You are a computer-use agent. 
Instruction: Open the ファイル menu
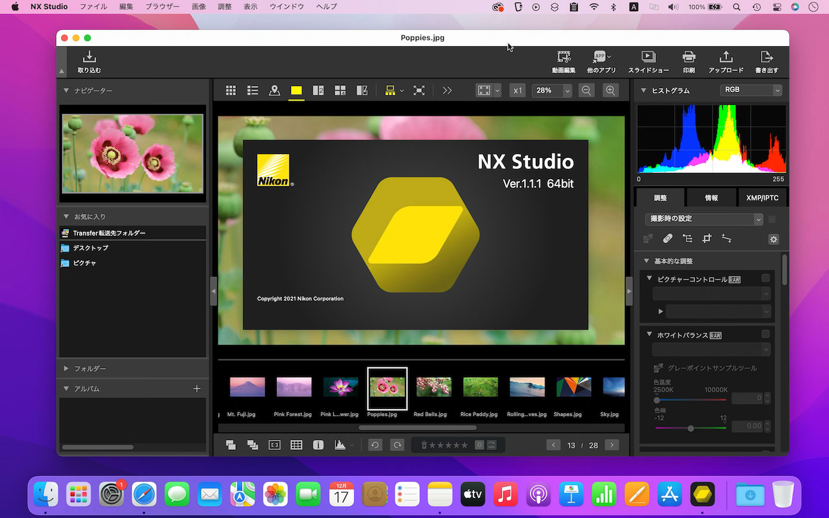tap(93, 7)
